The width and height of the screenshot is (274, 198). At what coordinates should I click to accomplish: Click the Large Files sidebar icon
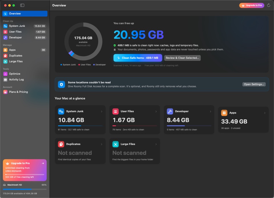(5, 61)
